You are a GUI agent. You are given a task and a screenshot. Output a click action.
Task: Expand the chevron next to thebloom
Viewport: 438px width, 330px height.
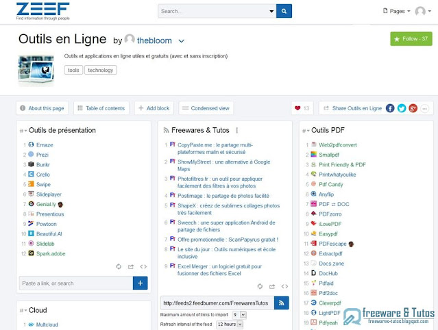click(x=181, y=41)
